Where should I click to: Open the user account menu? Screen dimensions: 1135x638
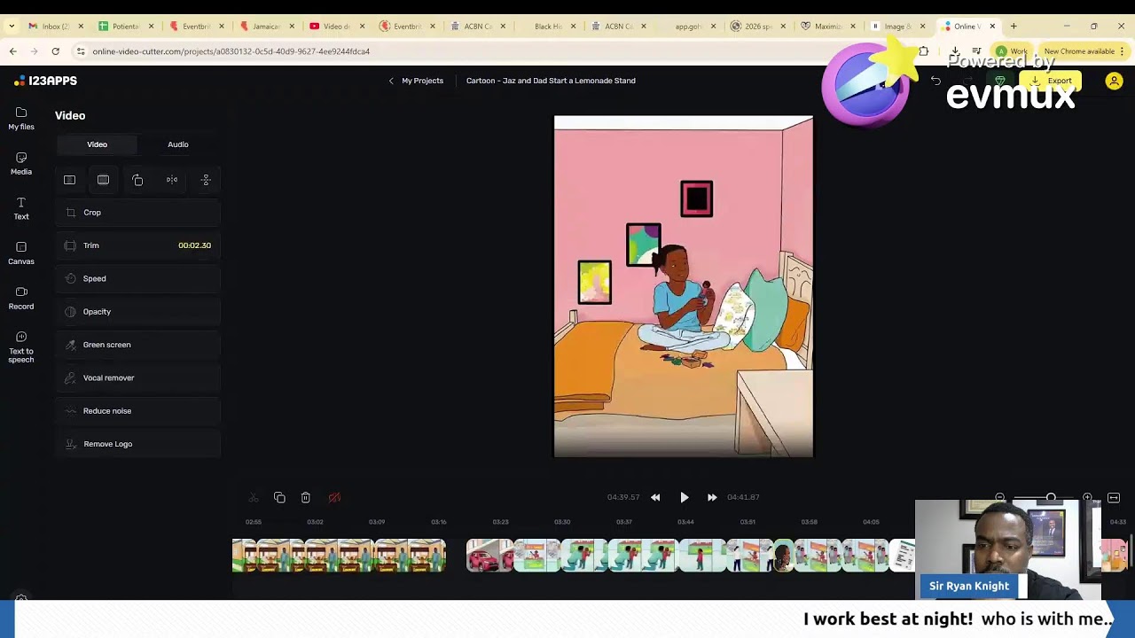coord(1114,81)
